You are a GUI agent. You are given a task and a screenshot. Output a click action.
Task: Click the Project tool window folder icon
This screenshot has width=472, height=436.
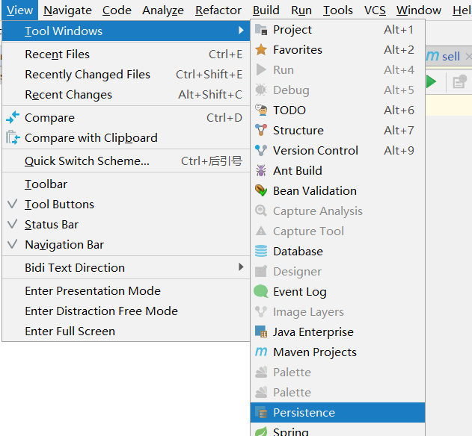pos(261,30)
